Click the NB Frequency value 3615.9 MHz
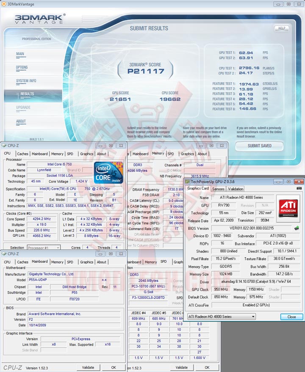Screen dimensions: 305x372 click(200, 176)
